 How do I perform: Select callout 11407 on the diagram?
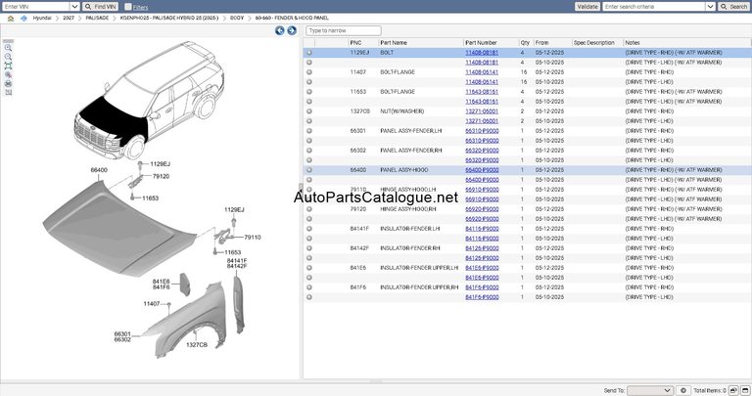point(151,303)
